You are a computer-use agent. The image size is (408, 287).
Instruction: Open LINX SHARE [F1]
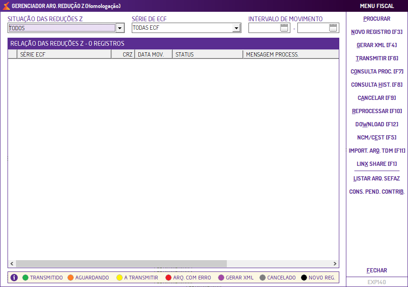click(x=377, y=164)
